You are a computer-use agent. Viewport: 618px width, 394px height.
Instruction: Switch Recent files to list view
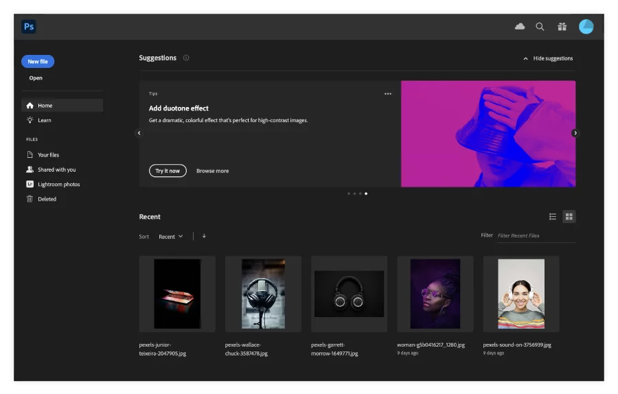click(553, 216)
